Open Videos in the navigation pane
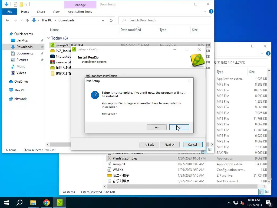 coord(21,73)
